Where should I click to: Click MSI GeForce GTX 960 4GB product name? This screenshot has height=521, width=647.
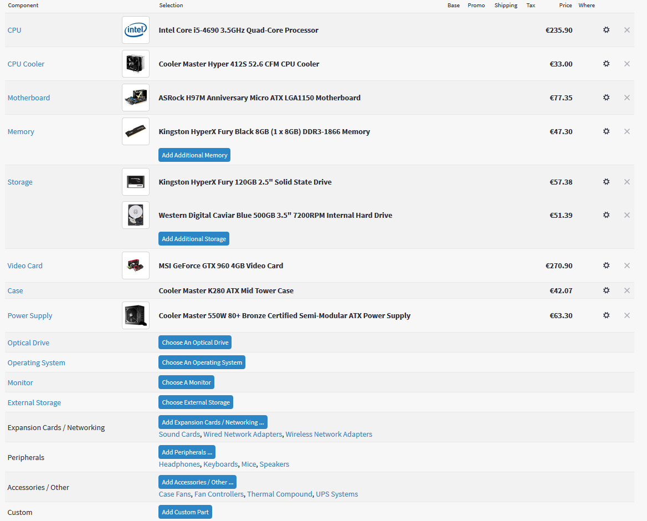click(221, 266)
